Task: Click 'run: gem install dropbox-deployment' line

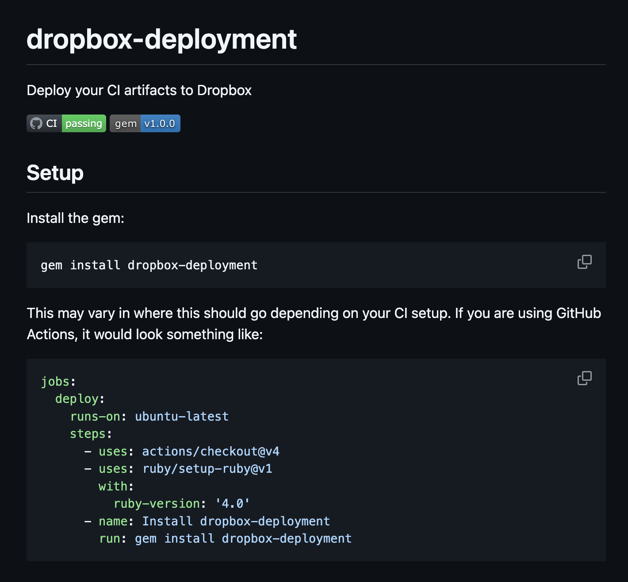Action: click(x=225, y=539)
